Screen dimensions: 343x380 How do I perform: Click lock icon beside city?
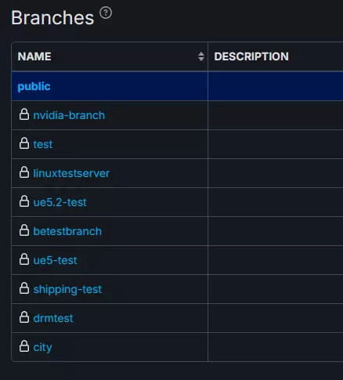(x=24, y=346)
